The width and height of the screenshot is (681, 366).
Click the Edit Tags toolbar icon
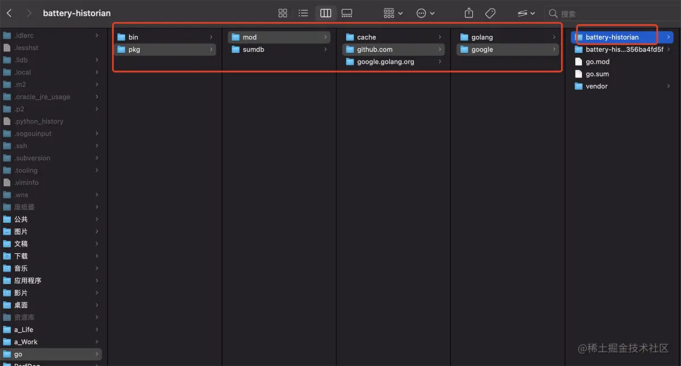point(490,13)
